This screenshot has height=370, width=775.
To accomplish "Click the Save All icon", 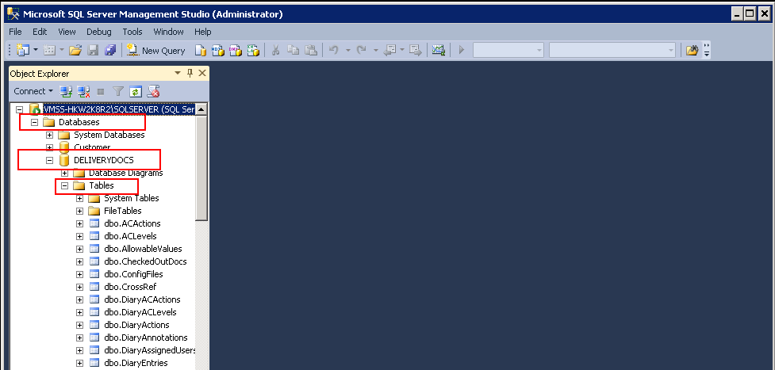I will coord(110,50).
